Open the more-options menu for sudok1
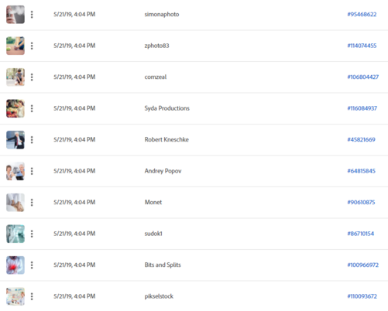388x311 pixels. coord(32,234)
